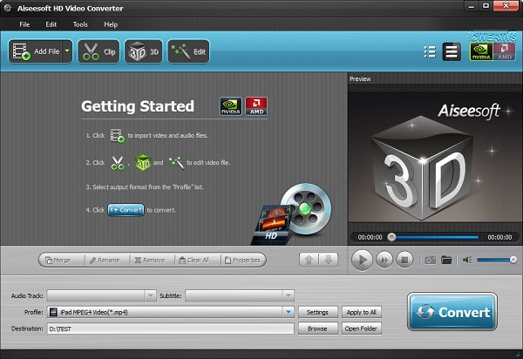The width and height of the screenshot is (523, 359).
Task: Click the Browse destination button
Action: coord(316,329)
